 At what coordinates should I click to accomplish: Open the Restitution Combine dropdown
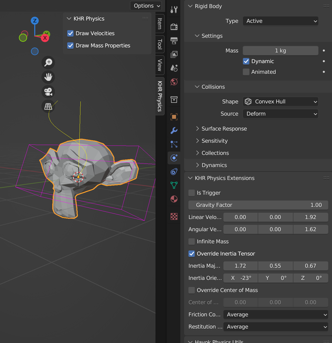pos(276,327)
